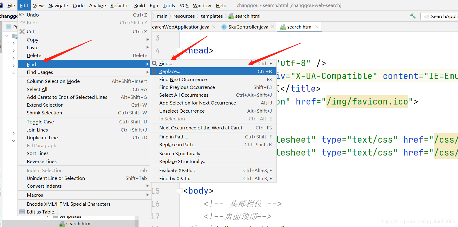Open the View menu
Viewport: 458px width, 227px height.
[38, 5]
